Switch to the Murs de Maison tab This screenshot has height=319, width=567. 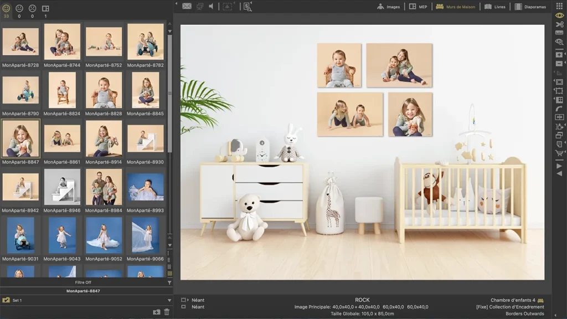(x=456, y=7)
